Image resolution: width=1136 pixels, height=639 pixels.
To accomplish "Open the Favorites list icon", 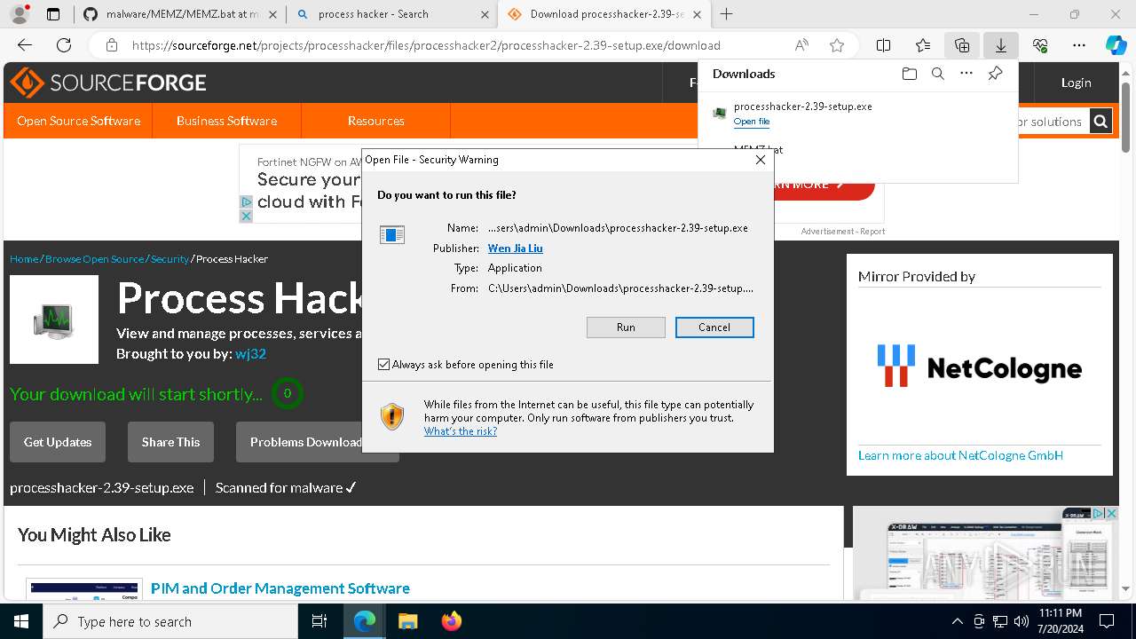I will pos(923,45).
